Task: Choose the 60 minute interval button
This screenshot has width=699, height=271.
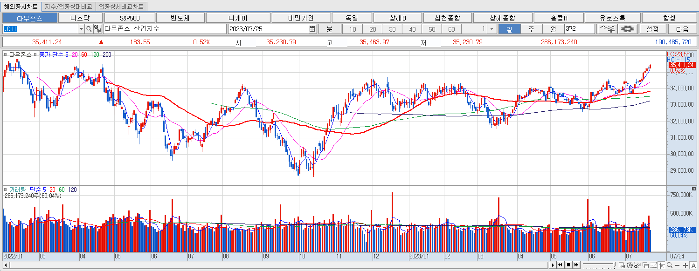Action: pyautogui.click(x=451, y=29)
